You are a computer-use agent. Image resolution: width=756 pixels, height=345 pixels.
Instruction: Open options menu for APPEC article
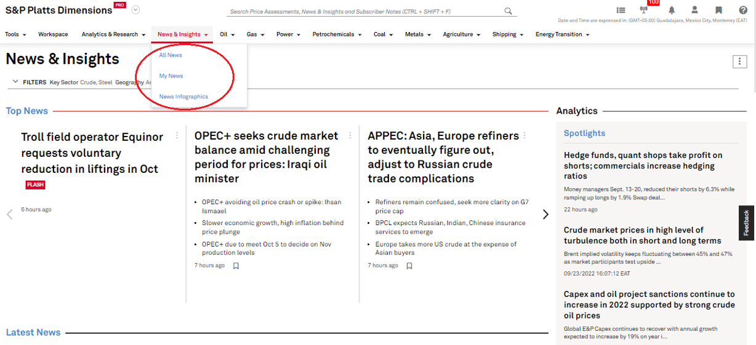(525, 135)
